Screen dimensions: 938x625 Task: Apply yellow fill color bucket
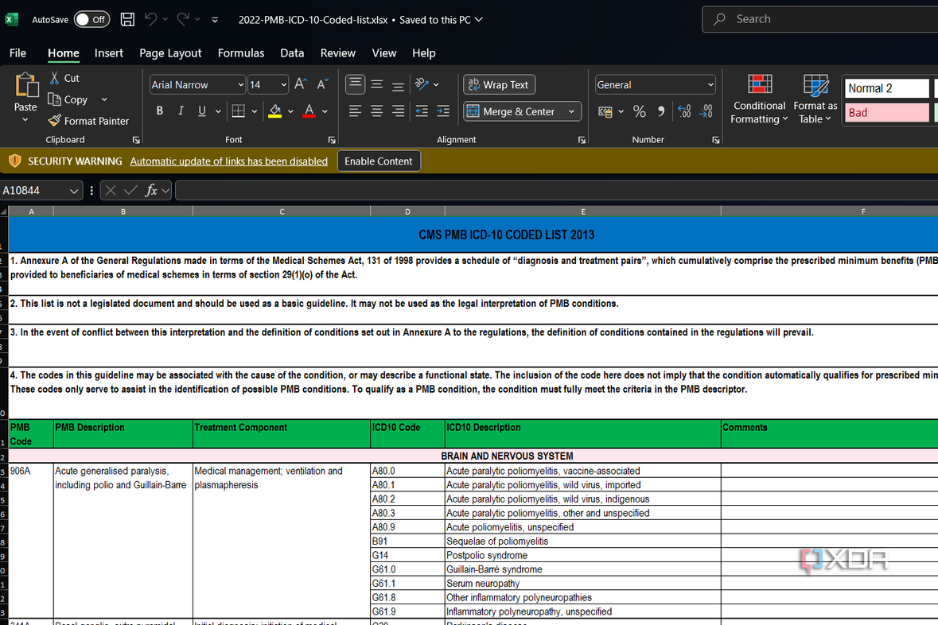[x=275, y=111]
